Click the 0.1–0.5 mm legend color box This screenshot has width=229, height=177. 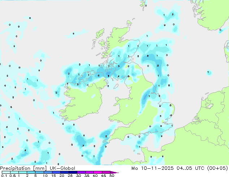(6, 172)
